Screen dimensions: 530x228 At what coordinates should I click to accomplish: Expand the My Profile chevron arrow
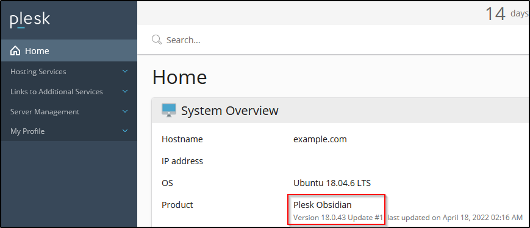coord(125,131)
